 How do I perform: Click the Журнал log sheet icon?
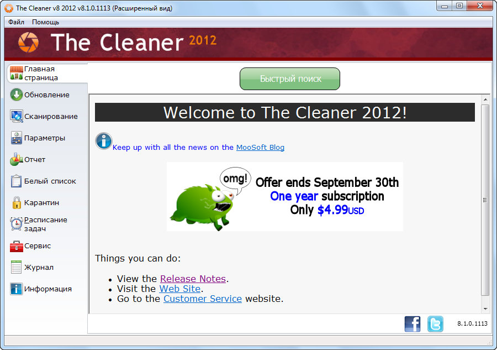coord(16,267)
